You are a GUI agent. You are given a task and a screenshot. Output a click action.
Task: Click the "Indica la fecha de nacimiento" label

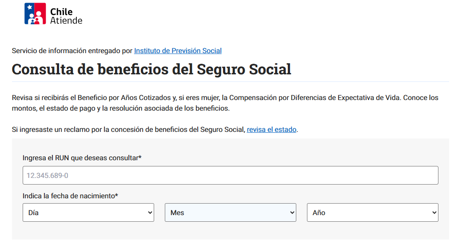point(70,196)
